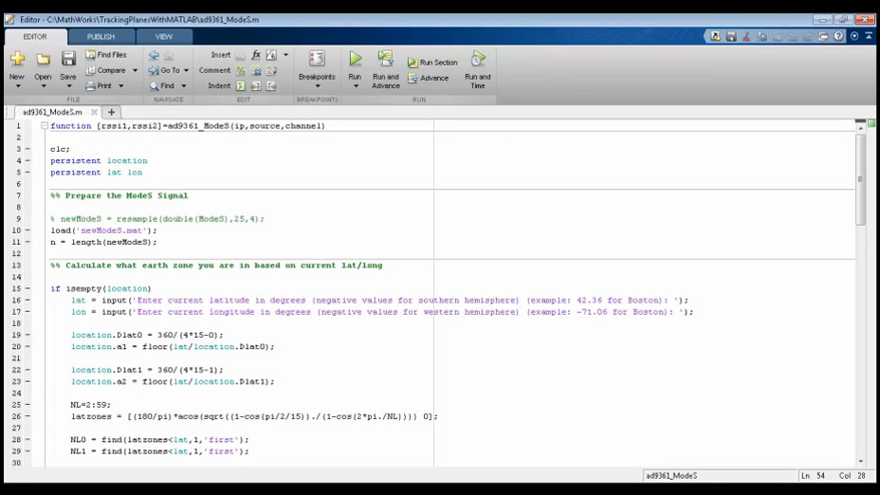Click the Run Section button
The width and height of the screenshot is (880, 495).
point(432,63)
